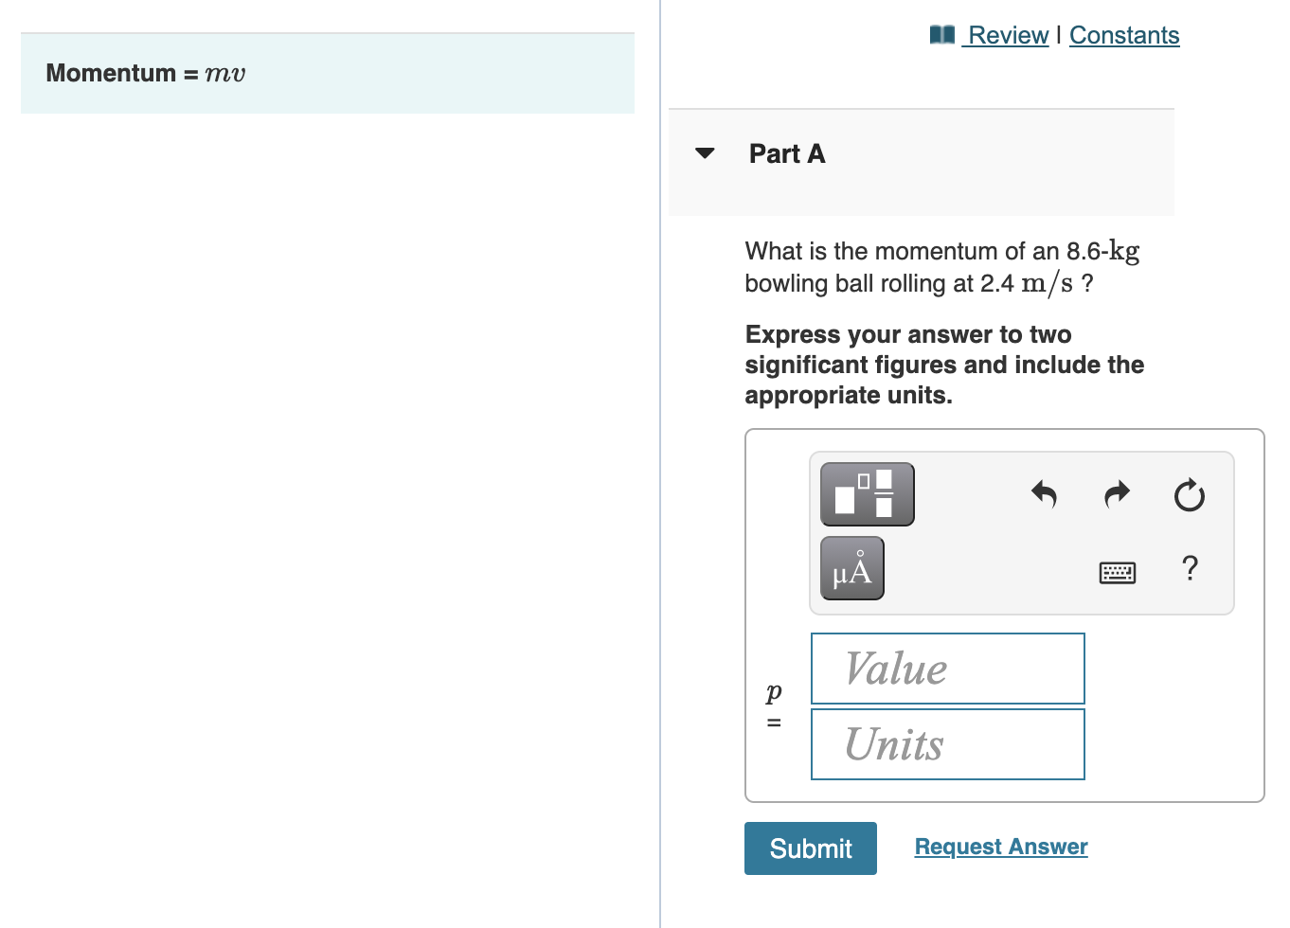Image resolution: width=1290 pixels, height=928 pixels.
Task: Show keyboard shortcuts via keyboard icon
Action: coord(1117,572)
